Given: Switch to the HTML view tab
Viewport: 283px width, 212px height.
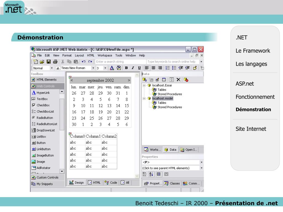Looking at the screenshot, I should (94, 183).
